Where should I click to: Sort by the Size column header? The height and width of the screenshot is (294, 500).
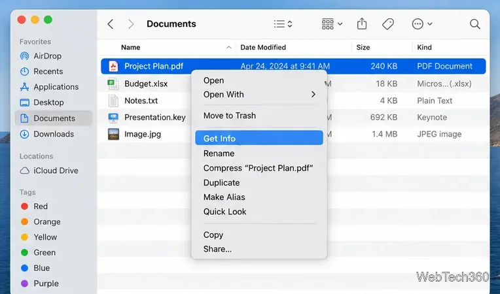pyautogui.click(x=363, y=48)
